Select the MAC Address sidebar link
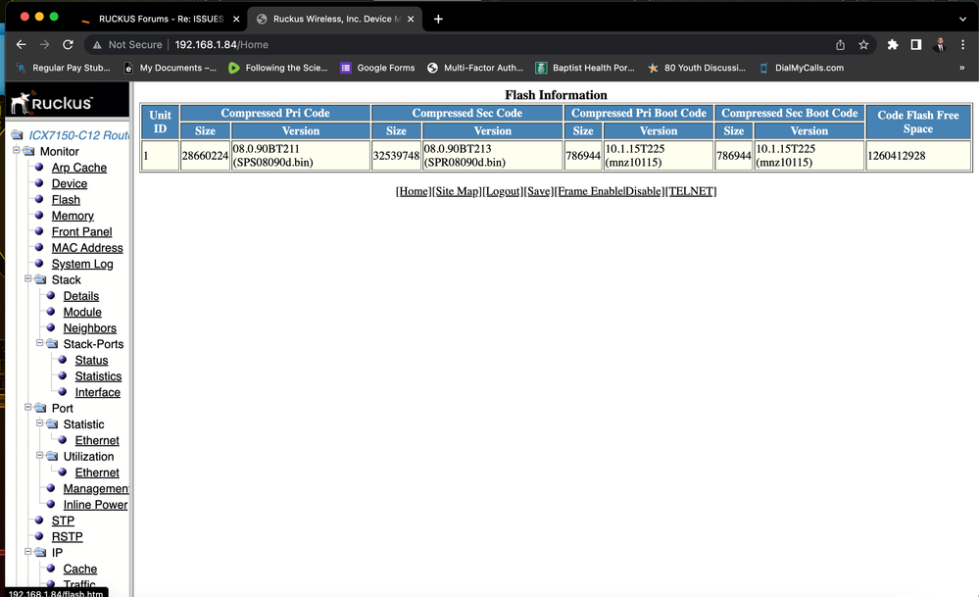The height and width of the screenshot is (597, 979). pyautogui.click(x=87, y=248)
